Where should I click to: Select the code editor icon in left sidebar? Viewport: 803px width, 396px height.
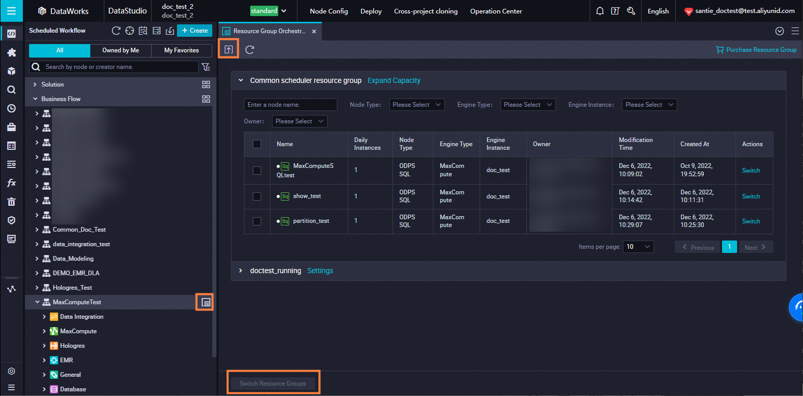tap(11, 34)
